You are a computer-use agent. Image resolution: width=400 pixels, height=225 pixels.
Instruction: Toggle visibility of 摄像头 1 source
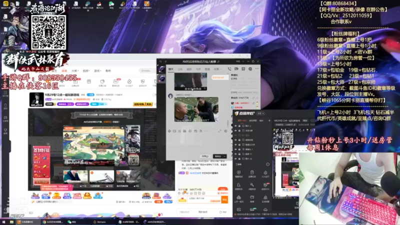235,149
